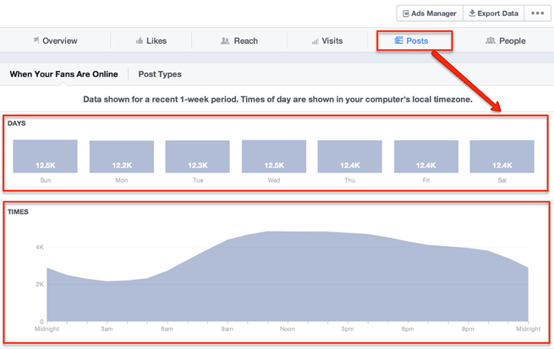This screenshot has height=349, width=554.
Task: Select the Visits tab
Action: point(326,41)
